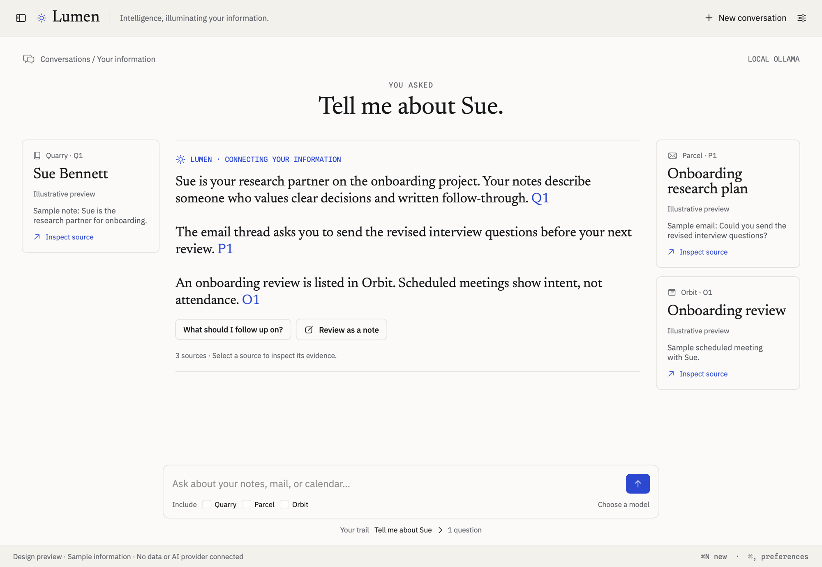Open the Choose a model selector
The image size is (822, 567).
(623, 505)
